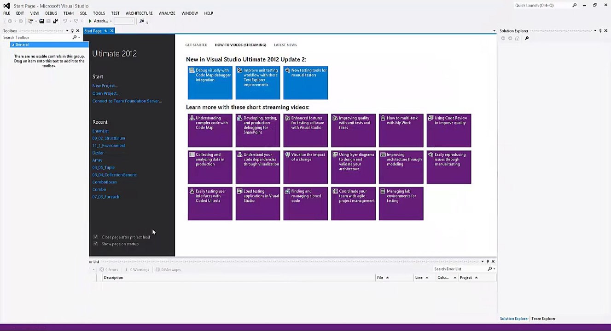The width and height of the screenshot is (611, 331).
Task: Click the Quick Launch magnifier icon
Action: (574, 6)
